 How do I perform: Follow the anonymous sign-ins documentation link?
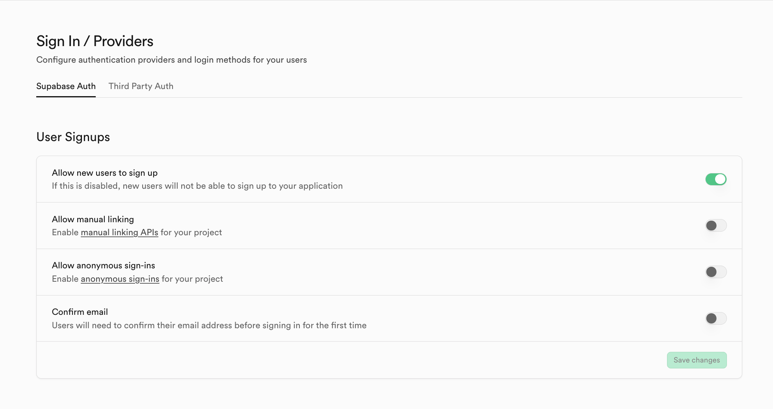pyautogui.click(x=120, y=279)
